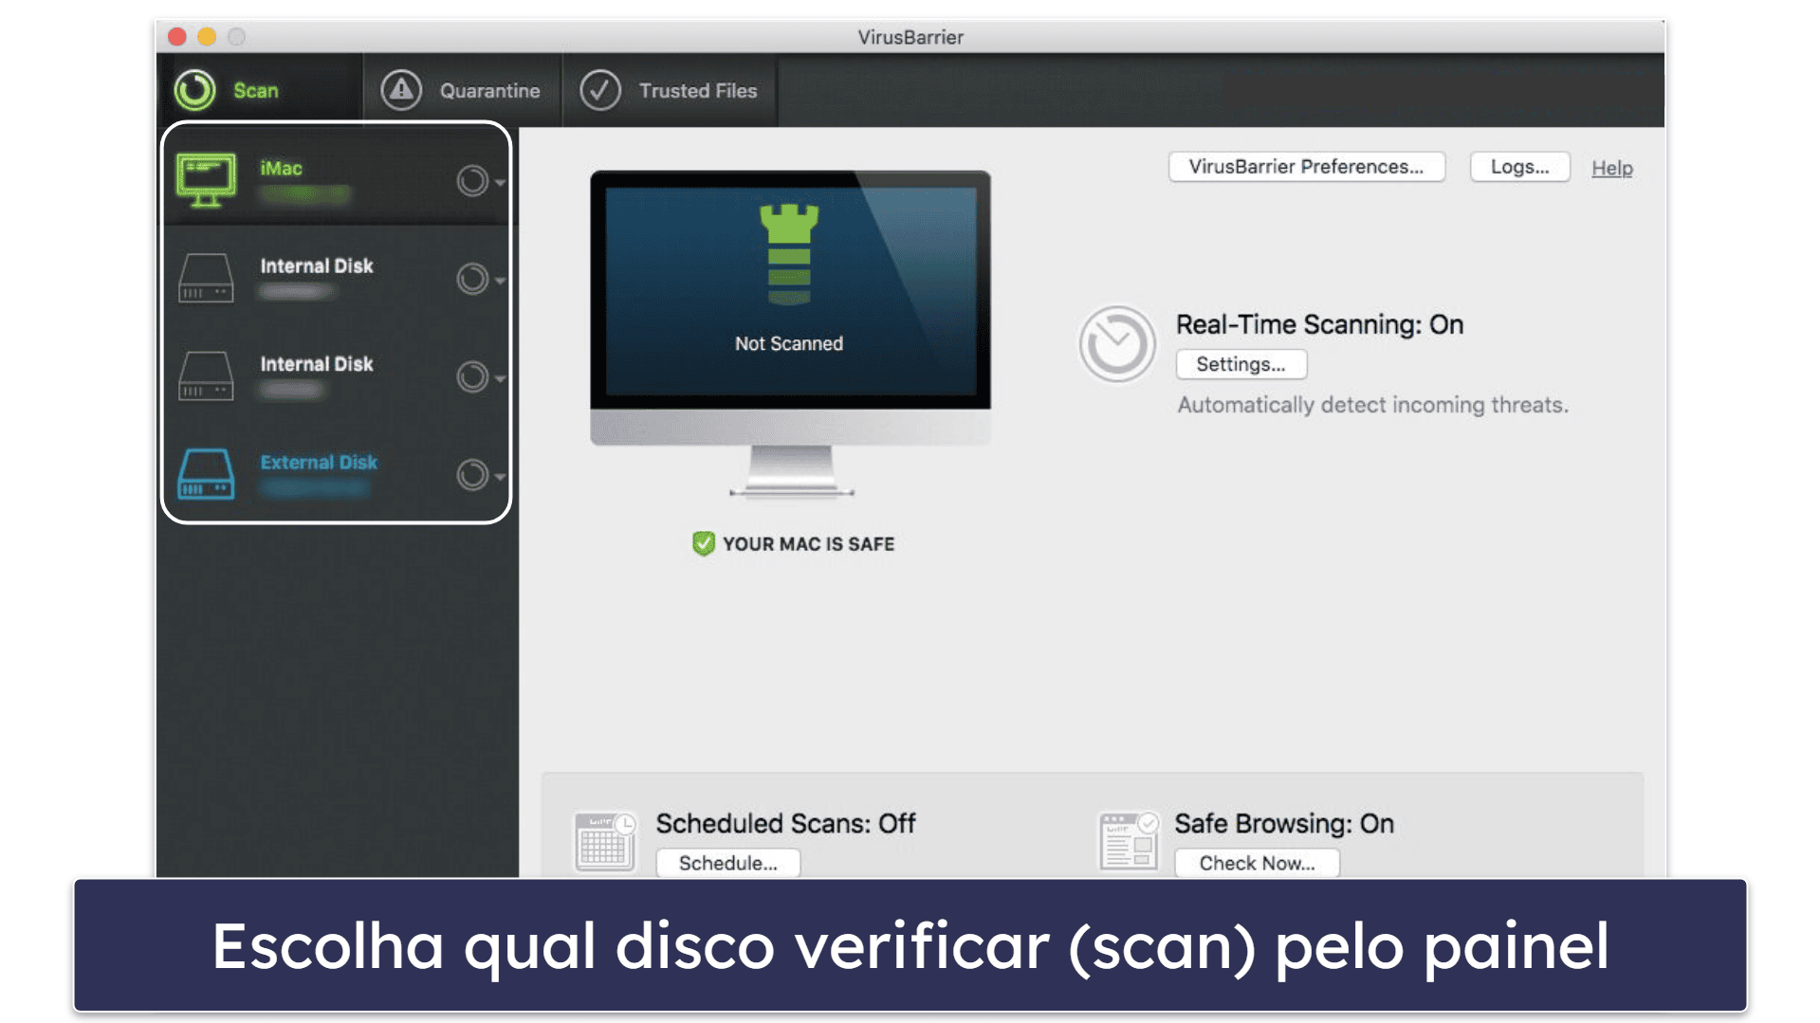The height and width of the screenshot is (1023, 1820).
Task: Click scan circle for External Disk
Action: 472,474
